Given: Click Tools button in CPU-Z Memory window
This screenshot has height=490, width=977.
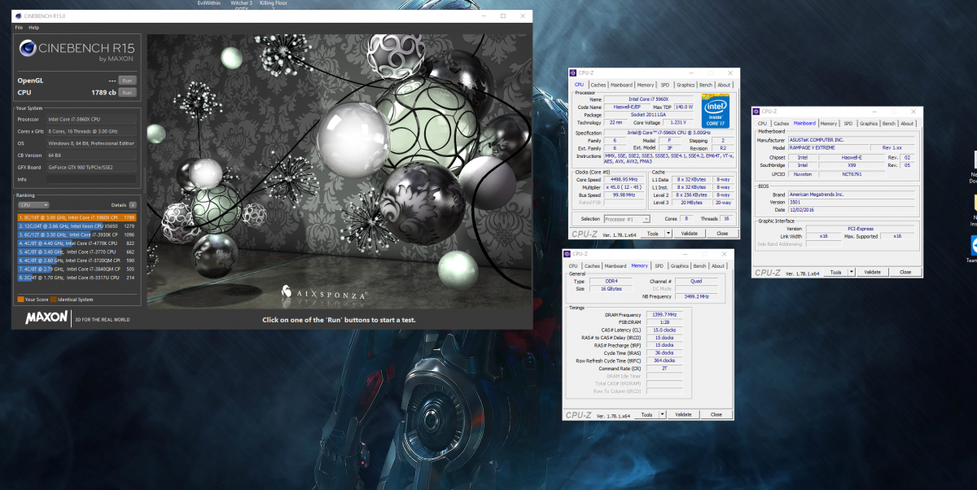Looking at the screenshot, I should (646, 414).
